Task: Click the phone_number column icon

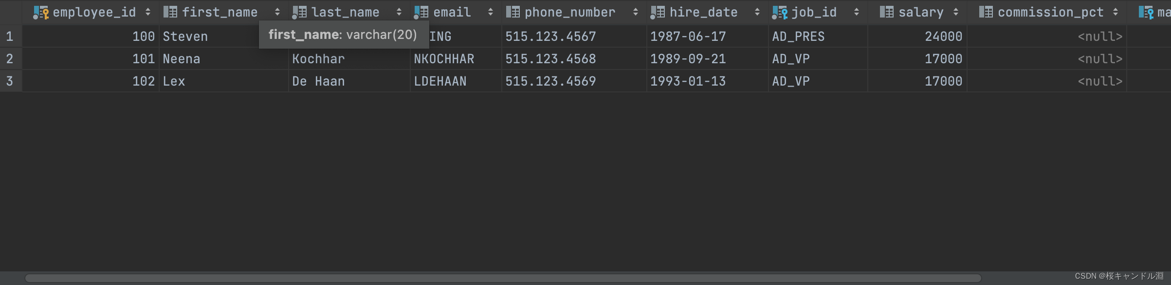Action: (512, 12)
